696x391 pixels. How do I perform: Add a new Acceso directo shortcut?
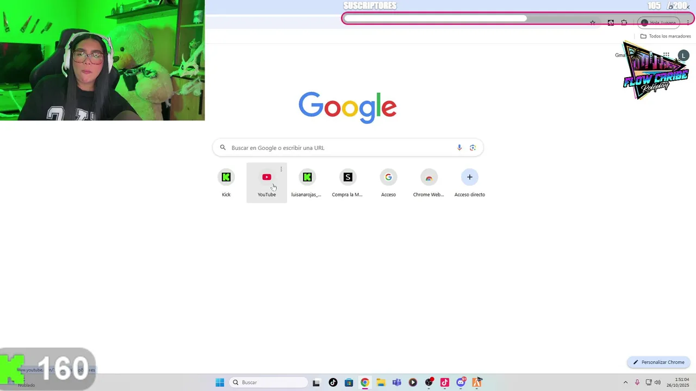[x=470, y=183]
